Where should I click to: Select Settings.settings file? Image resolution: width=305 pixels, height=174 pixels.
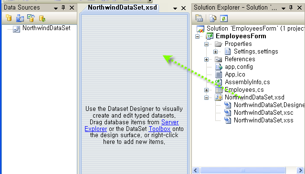click(252, 52)
